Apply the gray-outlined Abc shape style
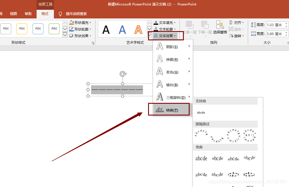This screenshot has width=289, height=187. [6, 29]
